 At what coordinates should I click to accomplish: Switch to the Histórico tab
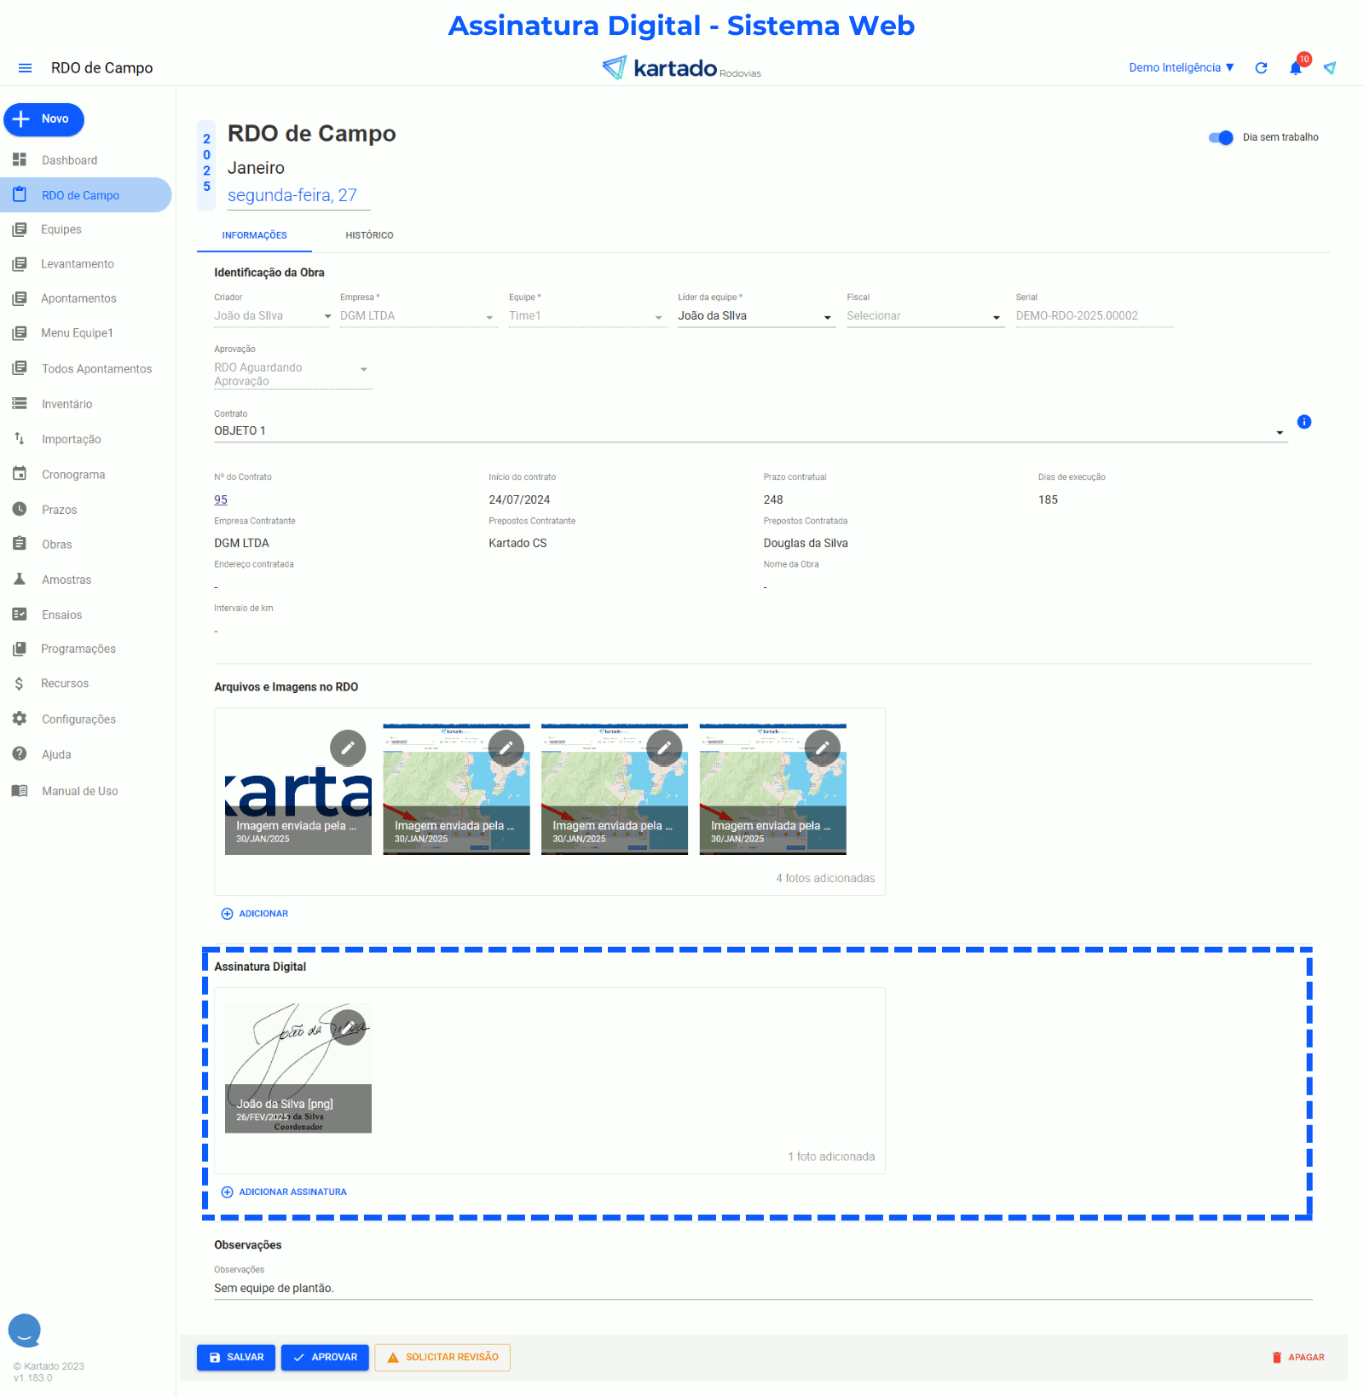point(369,235)
